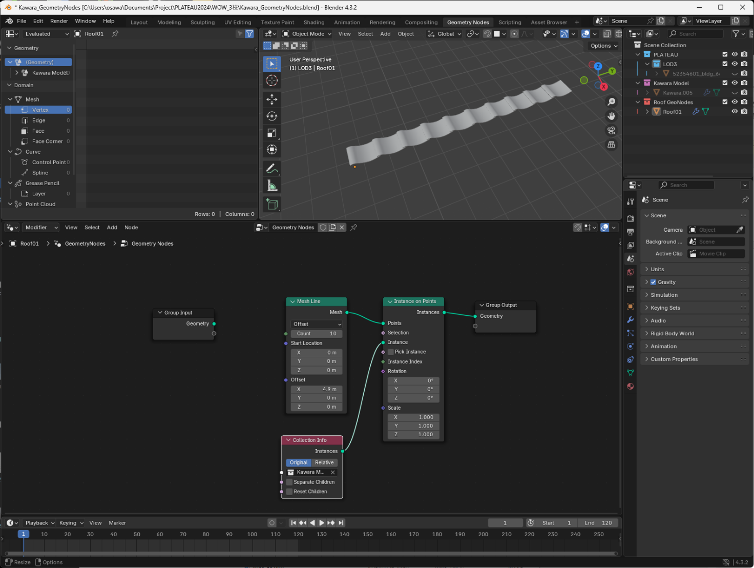754x568 pixels.
Task: Toggle the Pick Instance checkbox
Action: tap(391, 352)
